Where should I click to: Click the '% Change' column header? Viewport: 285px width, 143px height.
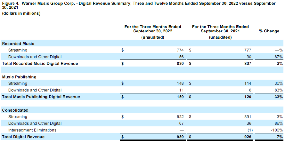269,31
